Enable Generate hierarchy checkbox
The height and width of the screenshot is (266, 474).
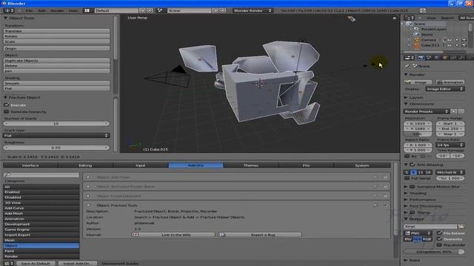pos(7,112)
